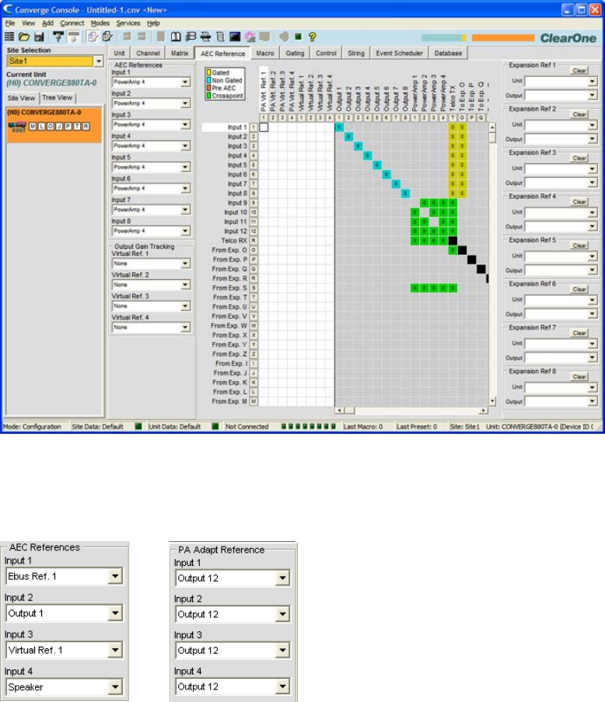The height and width of the screenshot is (702, 605).
Task: Click the yellow question mark help icon
Action: pyautogui.click(x=313, y=37)
